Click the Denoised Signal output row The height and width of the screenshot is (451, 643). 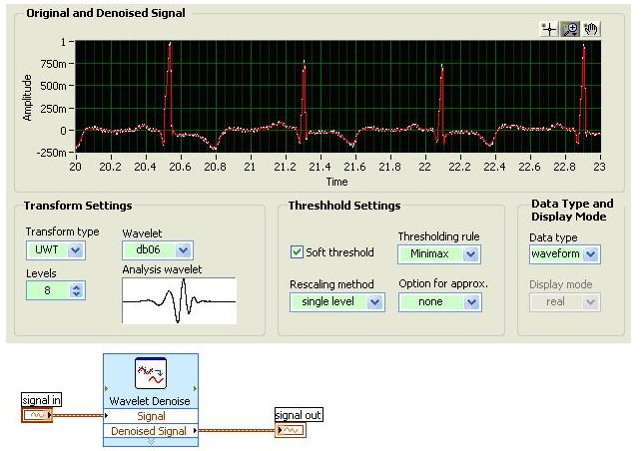coord(150,430)
